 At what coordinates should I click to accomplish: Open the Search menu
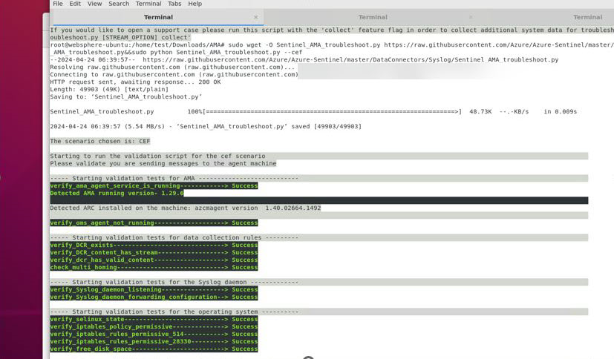119,4
